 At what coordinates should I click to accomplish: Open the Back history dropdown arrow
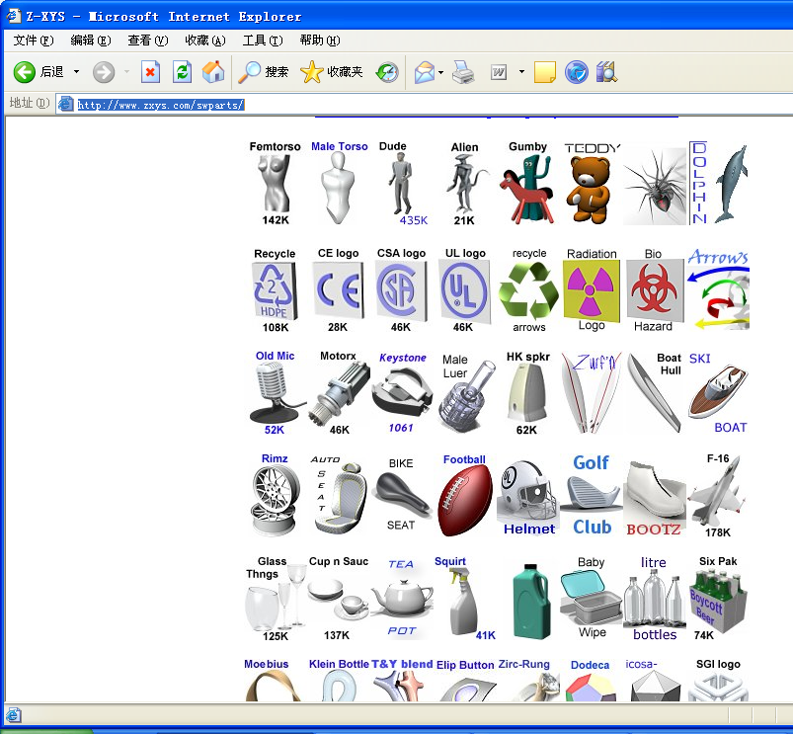pos(76,72)
